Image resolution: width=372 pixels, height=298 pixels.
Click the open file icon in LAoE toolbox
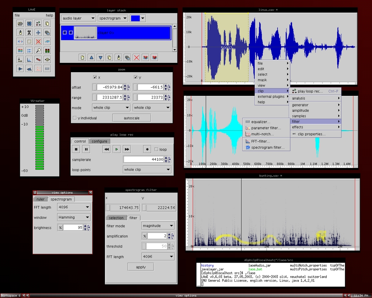click(x=20, y=24)
